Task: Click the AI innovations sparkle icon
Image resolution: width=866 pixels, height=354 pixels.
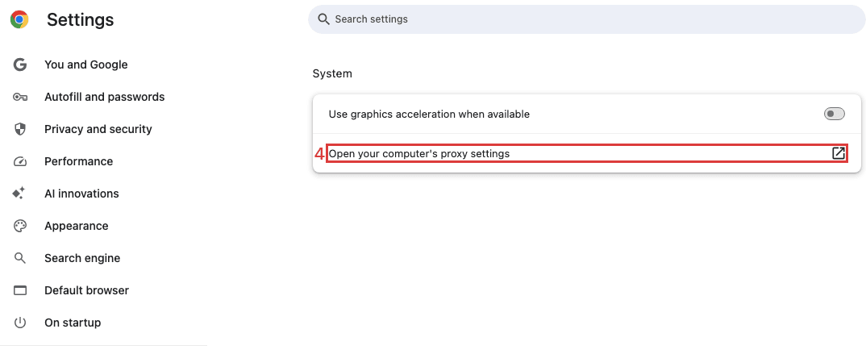Action: pyautogui.click(x=20, y=194)
